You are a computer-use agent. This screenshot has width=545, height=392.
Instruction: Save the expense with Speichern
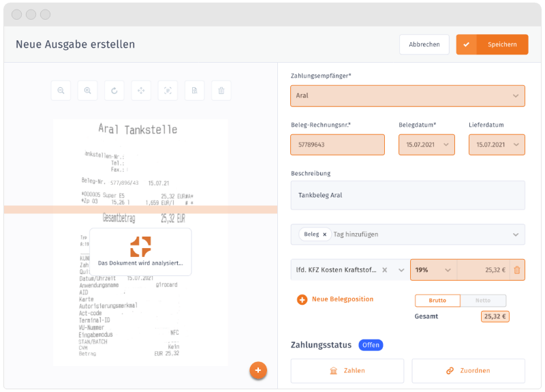pyautogui.click(x=492, y=44)
